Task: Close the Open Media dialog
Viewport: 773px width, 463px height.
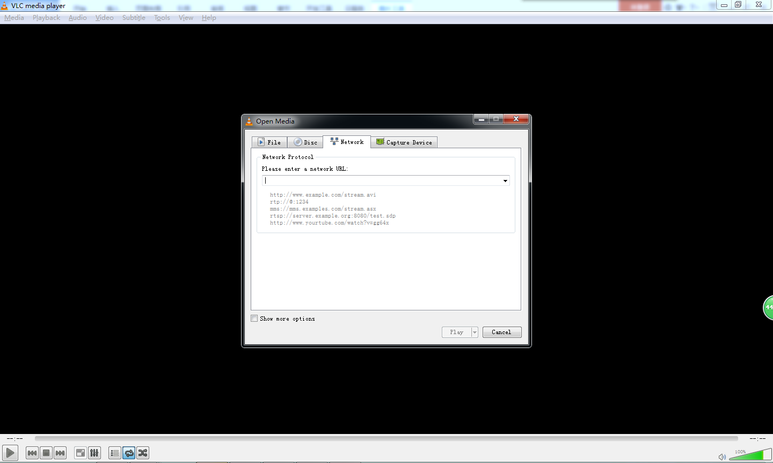Action: 516,119
